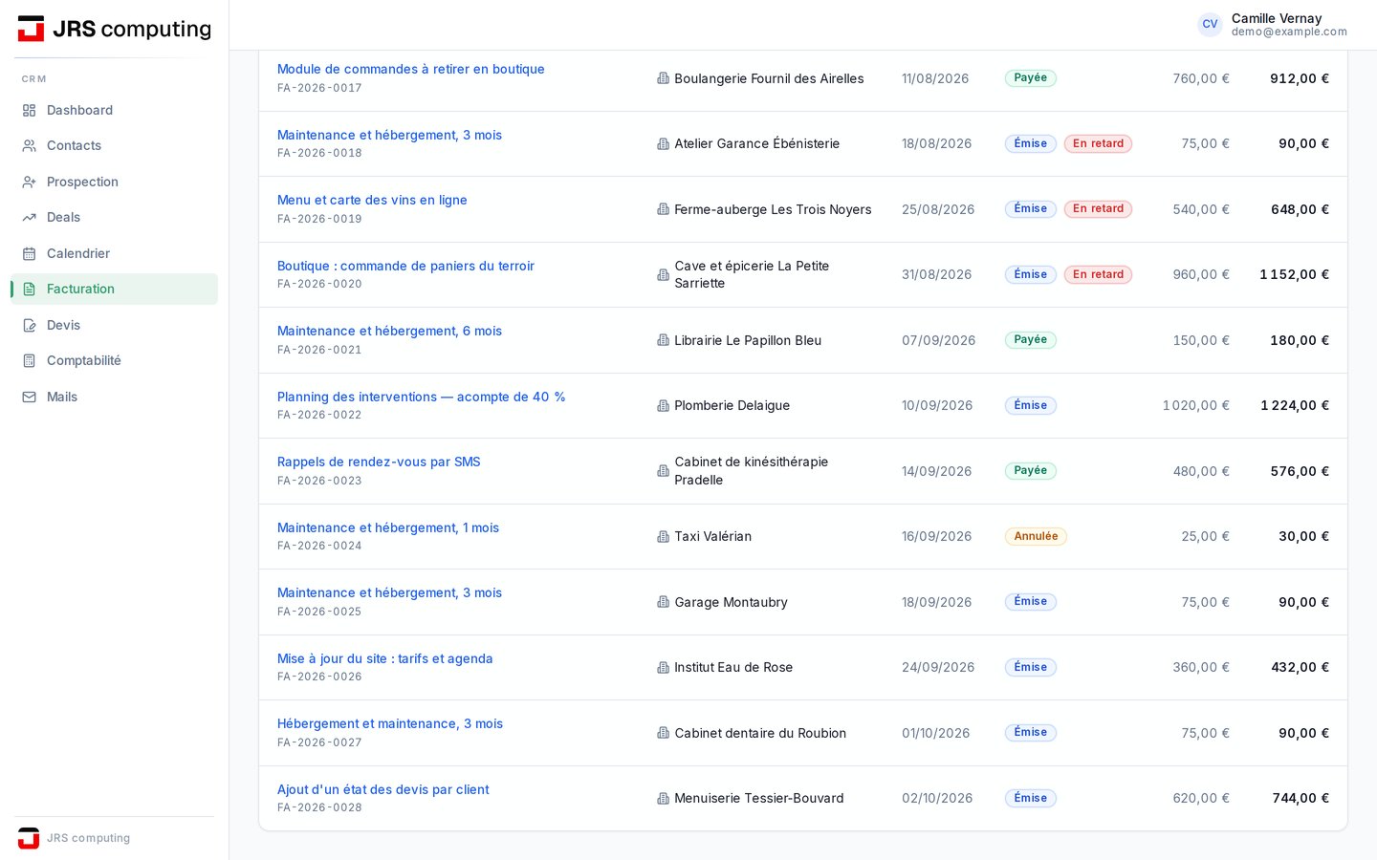Open invoice Module de commandes à retirer en boutique

pyautogui.click(x=410, y=69)
